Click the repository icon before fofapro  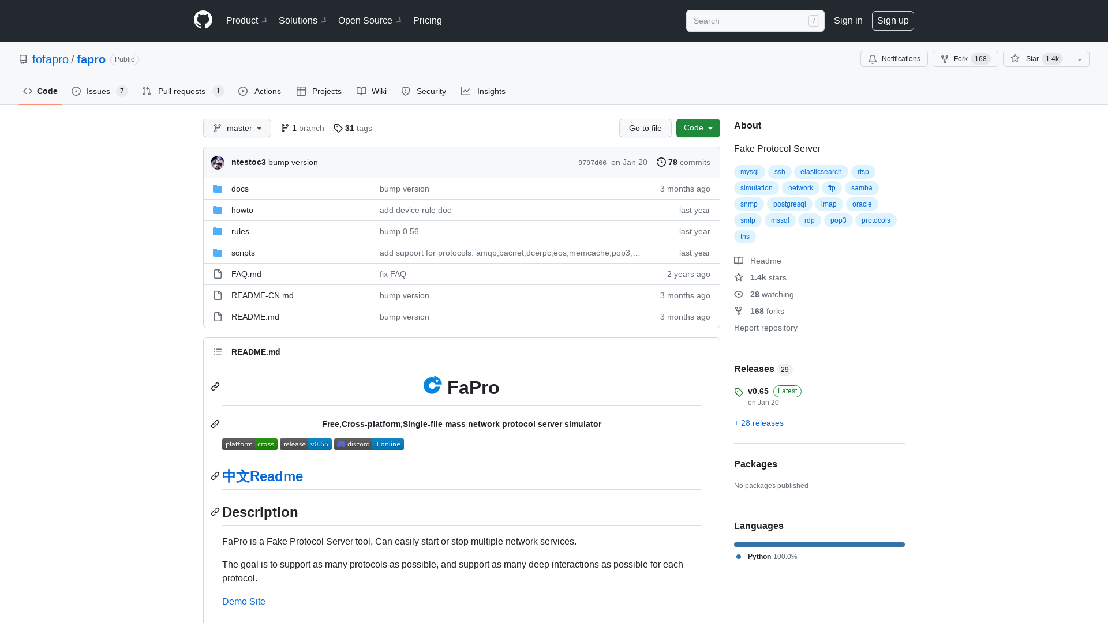[23, 59]
